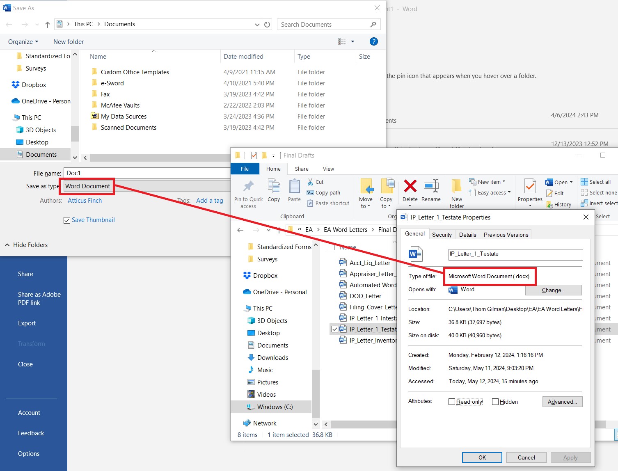This screenshot has width=618, height=471.
Task: Click the Rename icon in File Explorer ribbon
Action: (431, 186)
